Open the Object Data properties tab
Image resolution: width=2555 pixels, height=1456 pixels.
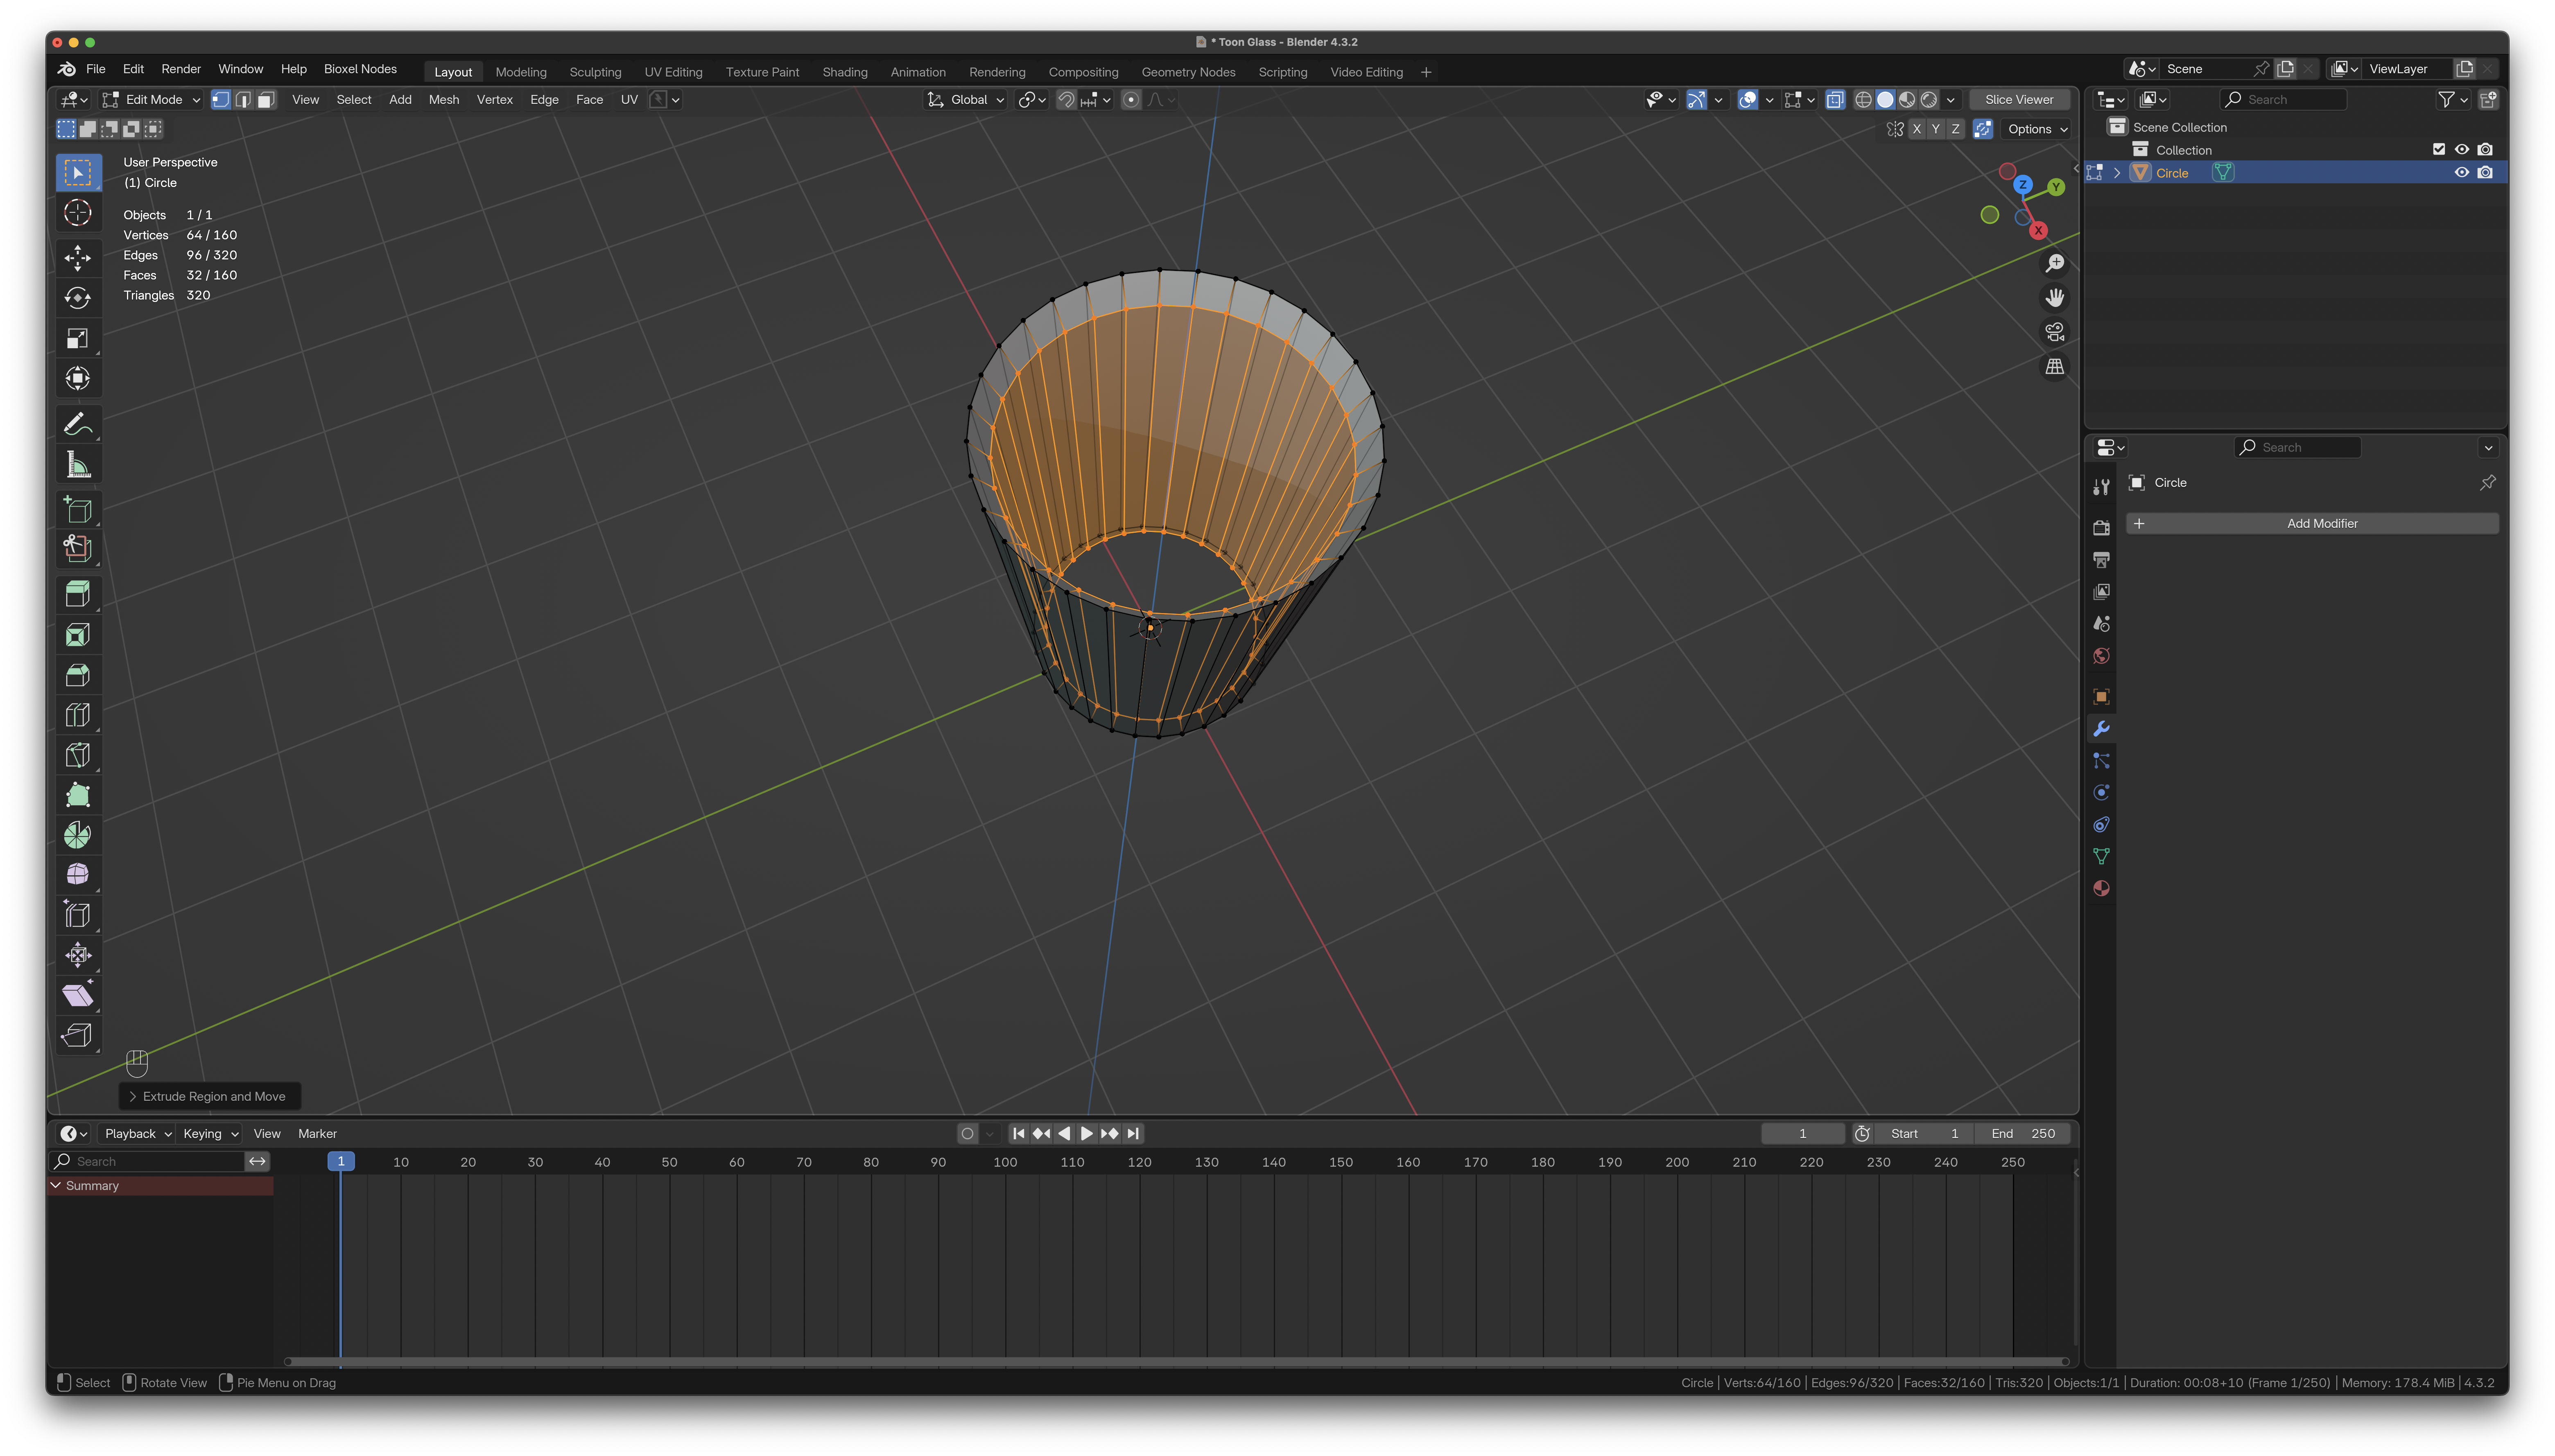[x=2101, y=856]
